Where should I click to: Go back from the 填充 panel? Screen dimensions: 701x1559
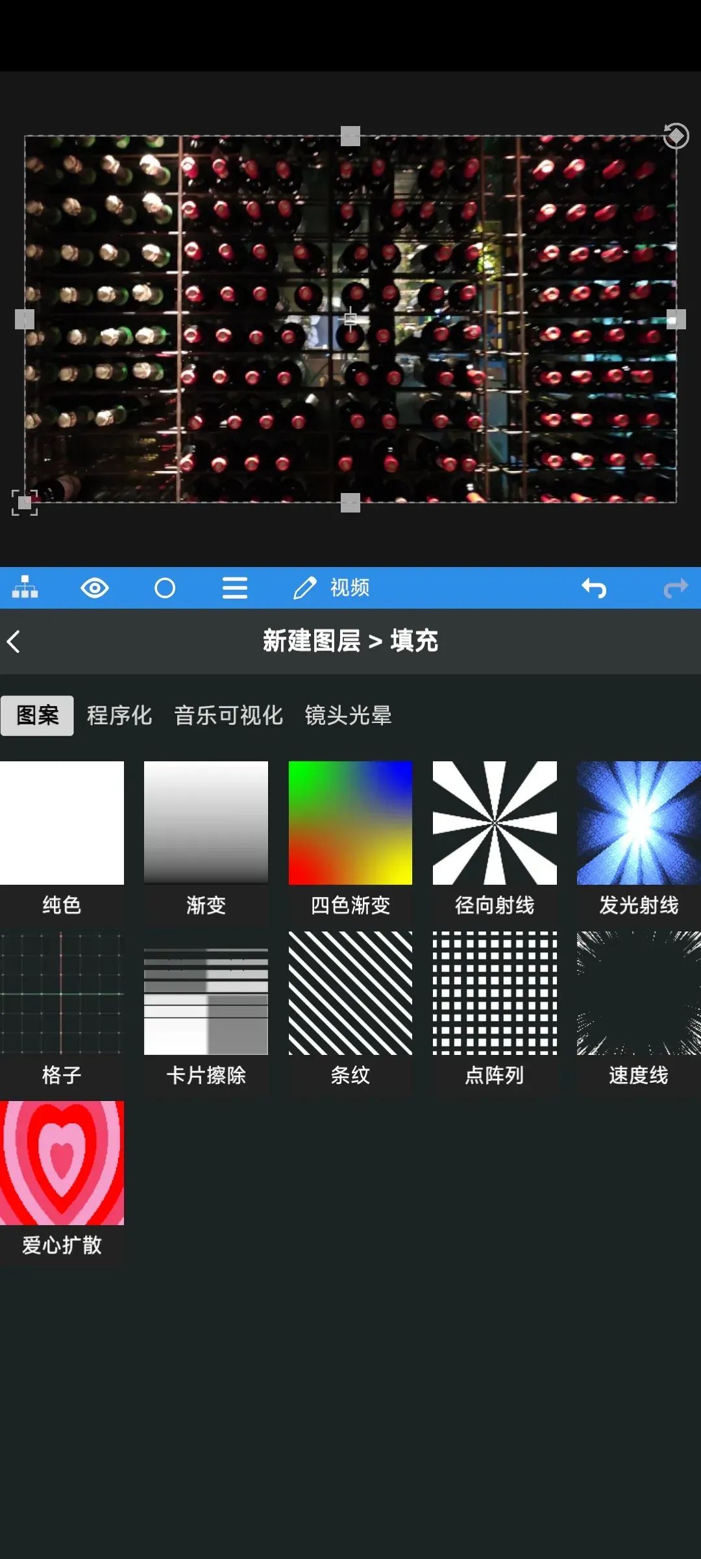14,641
